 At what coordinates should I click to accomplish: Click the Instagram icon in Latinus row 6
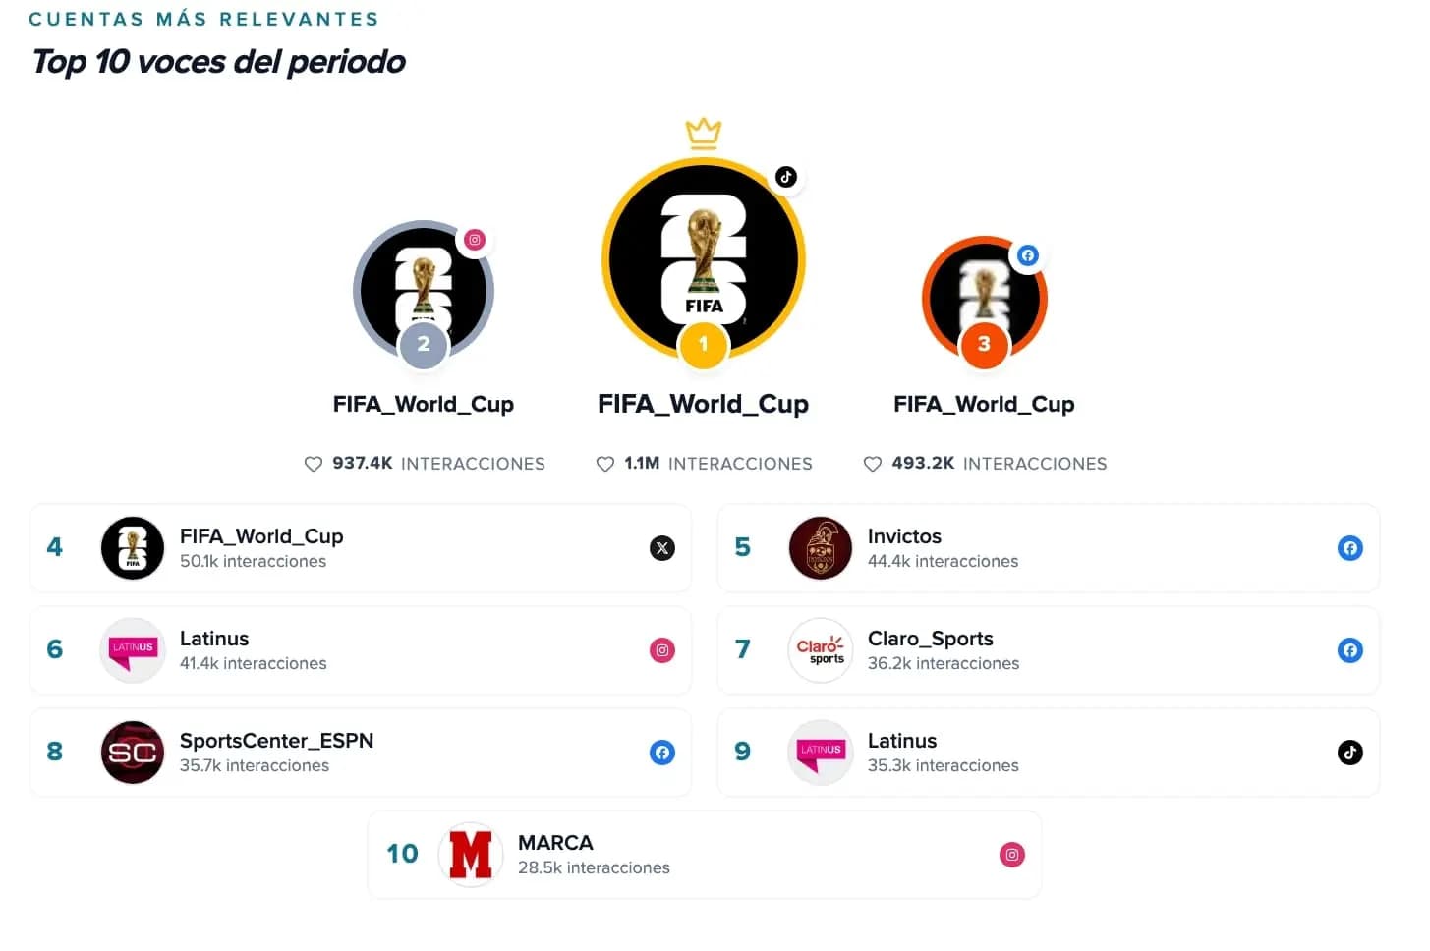pyautogui.click(x=662, y=650)
